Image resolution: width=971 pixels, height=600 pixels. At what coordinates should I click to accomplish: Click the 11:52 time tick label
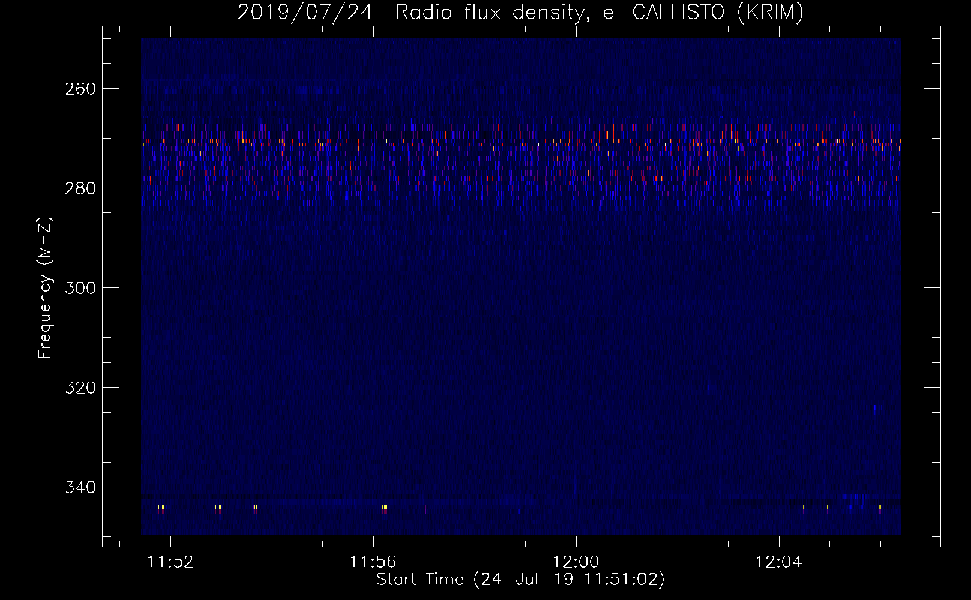point(171,562)
